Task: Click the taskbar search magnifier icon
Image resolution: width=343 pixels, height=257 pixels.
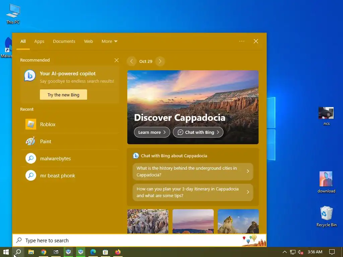Action: (18, 252)
